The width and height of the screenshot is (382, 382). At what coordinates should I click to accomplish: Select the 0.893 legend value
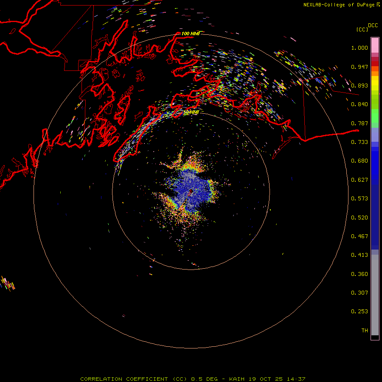coord(360,85)
